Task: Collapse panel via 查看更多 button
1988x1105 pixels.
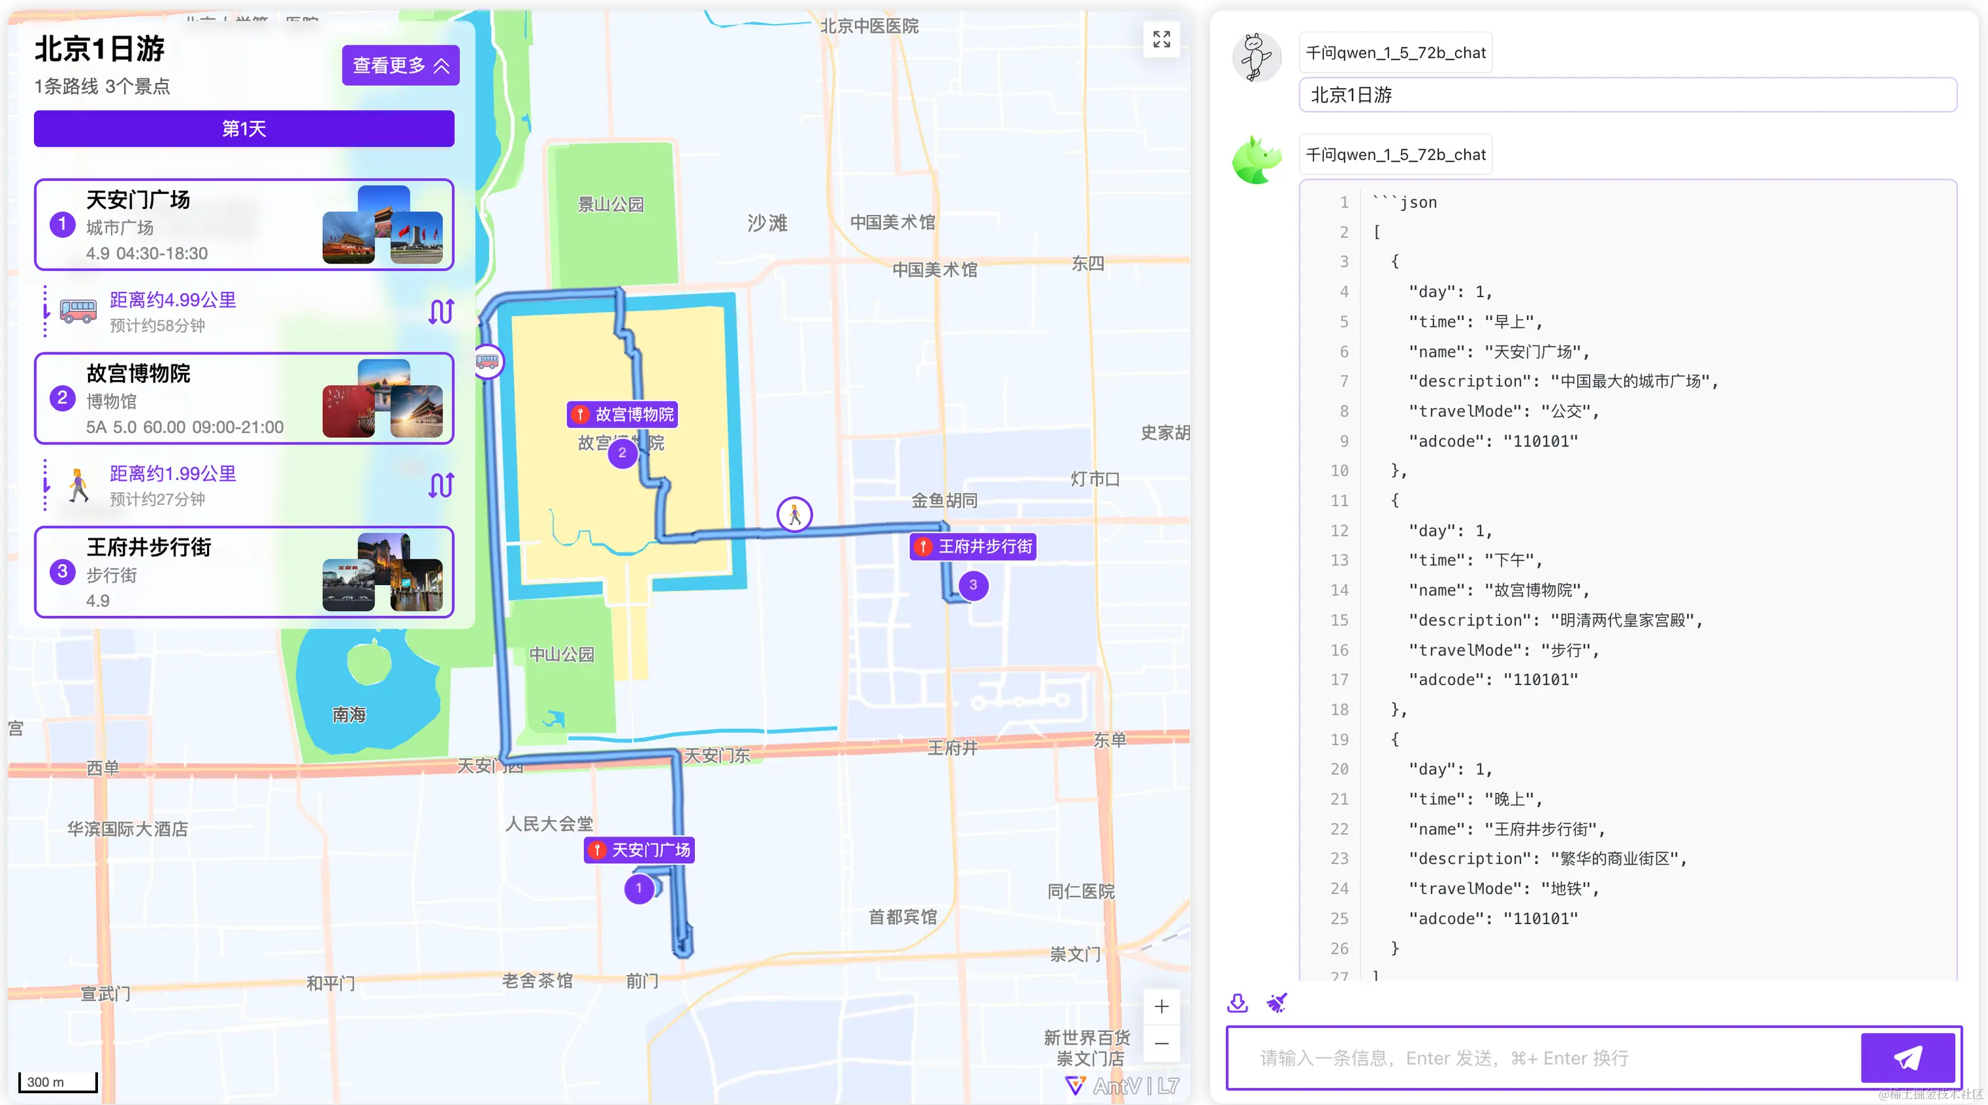Action: (x=400, y=66)
